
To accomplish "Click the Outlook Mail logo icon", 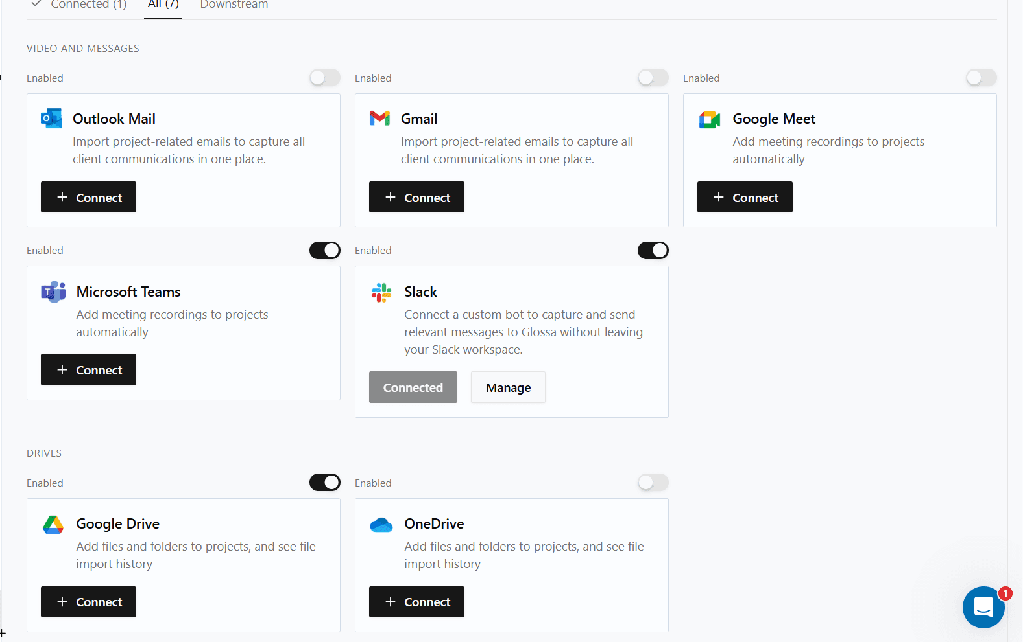I will pos(52,119).
